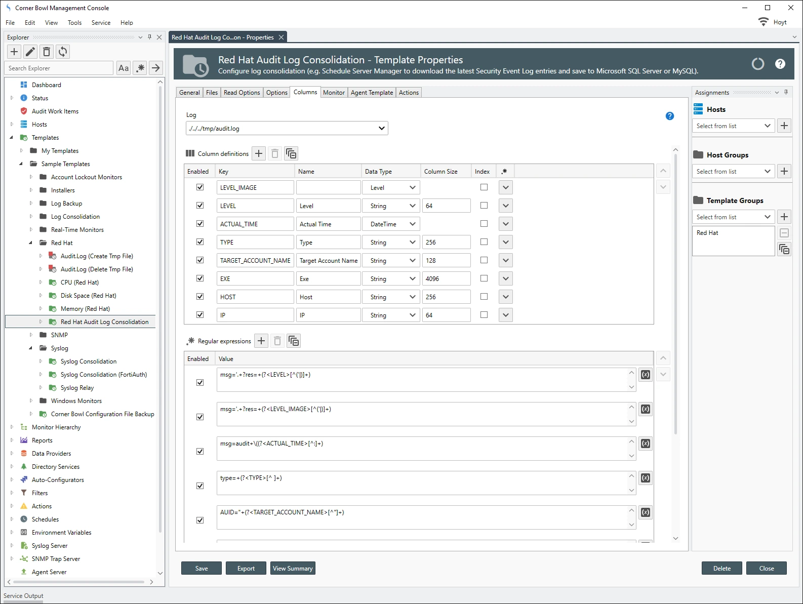Viewport: 803px width, 604px height.
Task: Click the Explorer refresh icon
Action: [63, 52]
